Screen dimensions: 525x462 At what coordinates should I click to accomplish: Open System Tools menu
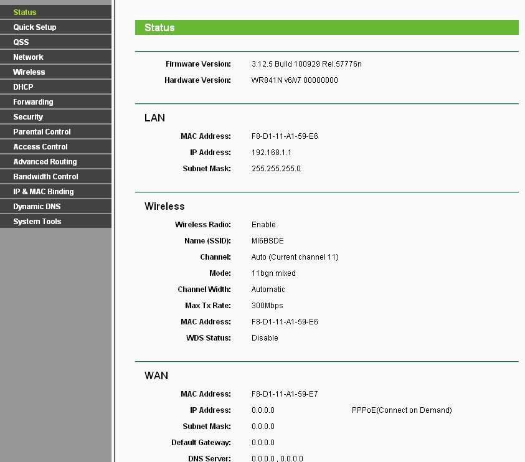(x=37, y=221)
